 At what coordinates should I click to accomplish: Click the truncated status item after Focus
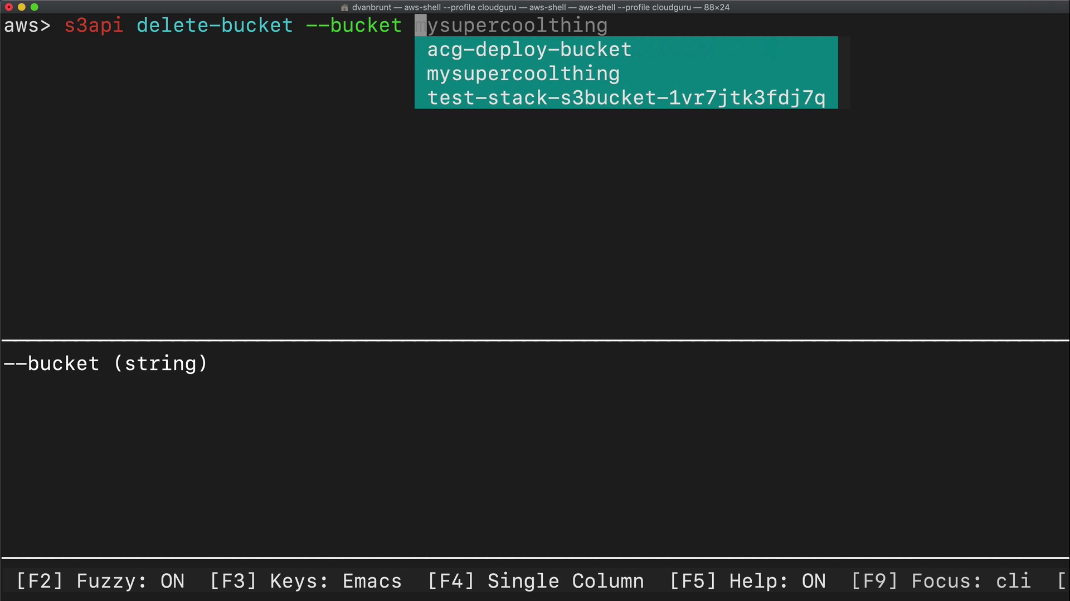(x=1062, y=581)
